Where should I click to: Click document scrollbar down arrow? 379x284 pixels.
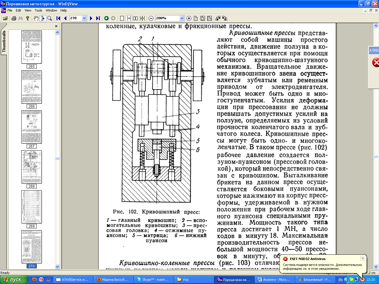(376, 267)
